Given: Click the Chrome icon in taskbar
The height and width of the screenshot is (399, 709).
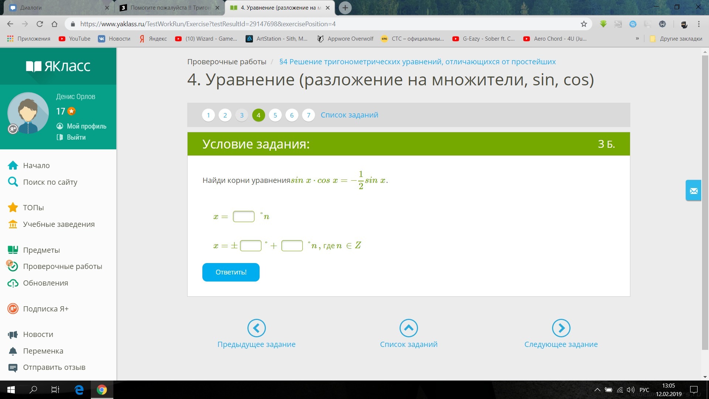Looking at the screenshot, I should point(102,390).
